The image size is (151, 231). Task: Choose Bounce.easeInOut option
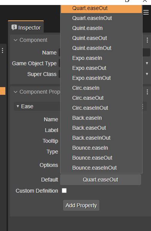tap(101, 168)
